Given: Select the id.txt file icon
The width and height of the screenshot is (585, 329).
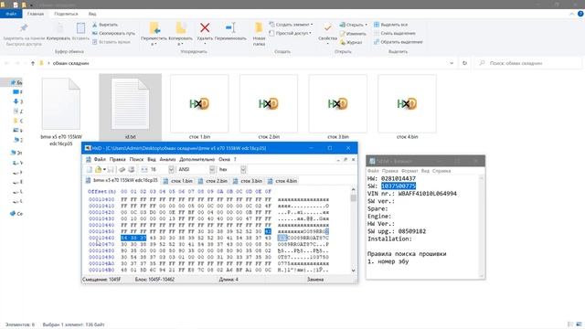Looking at the screenshot, I should tap(130, 104).
